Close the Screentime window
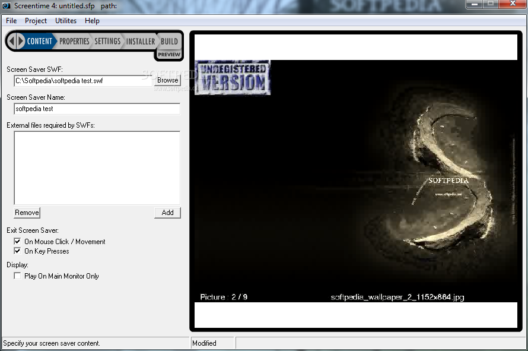 (x=513, y=4)
